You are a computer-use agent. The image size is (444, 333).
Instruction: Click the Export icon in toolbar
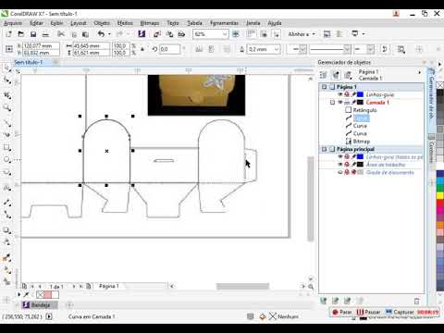(169, 34)
